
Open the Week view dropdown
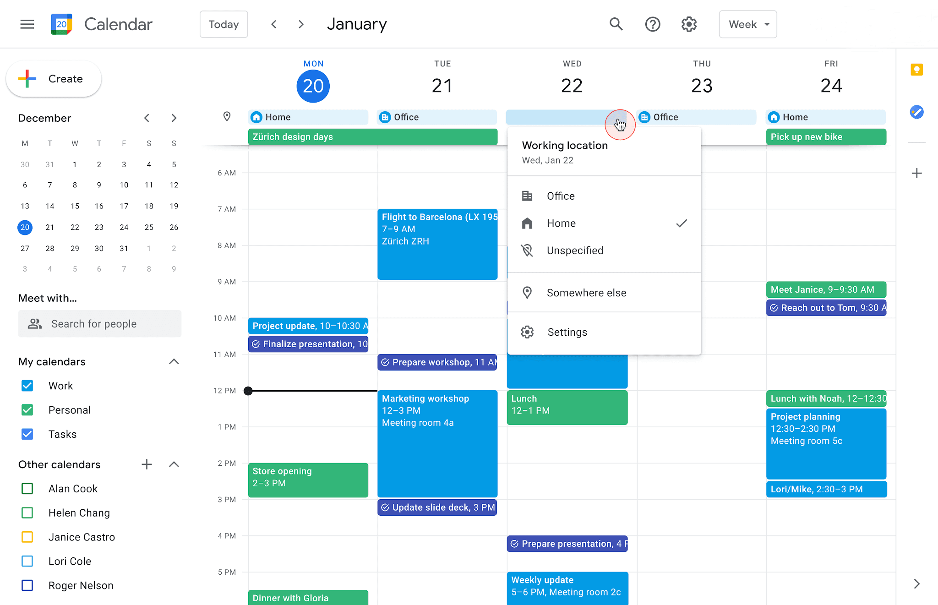pos(747,24)
